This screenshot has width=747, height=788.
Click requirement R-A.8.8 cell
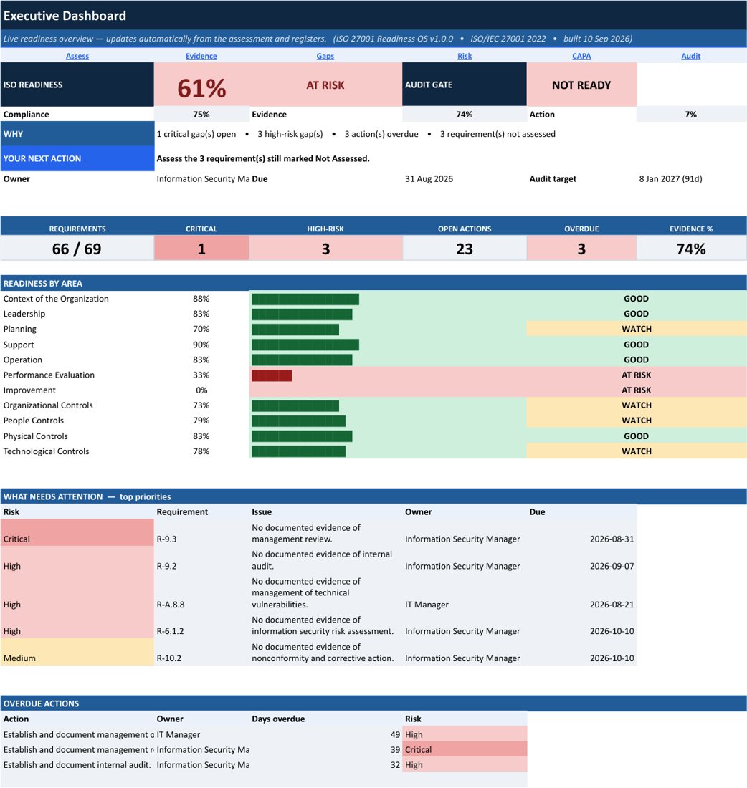coord(201,592)
